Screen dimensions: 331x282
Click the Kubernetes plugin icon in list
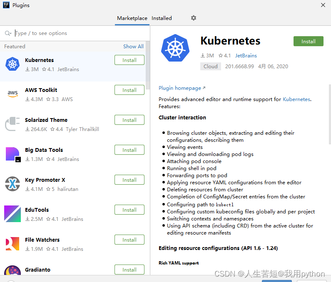click(12, 64)
